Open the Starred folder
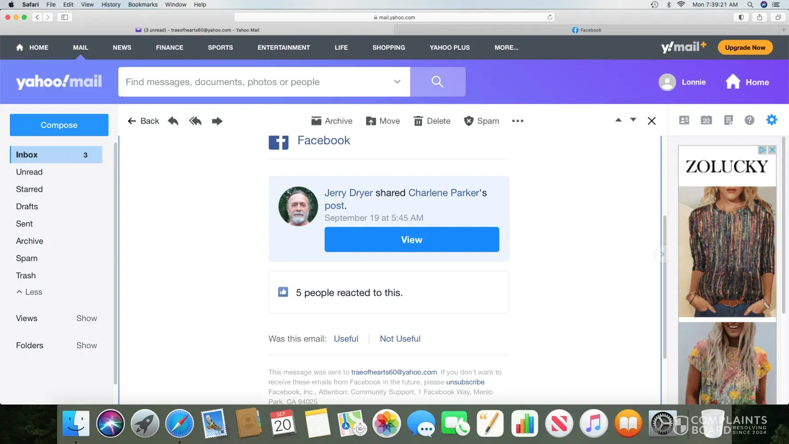Image resolution: width=789 pixels, height=444 pixels. click(29, 189)
